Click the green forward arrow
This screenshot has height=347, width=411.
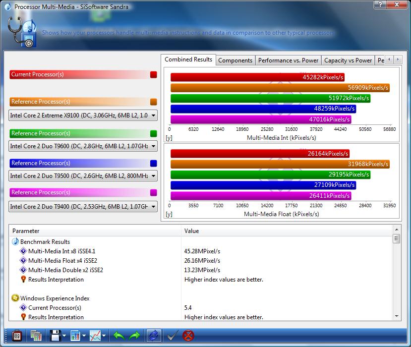(135, 336)
